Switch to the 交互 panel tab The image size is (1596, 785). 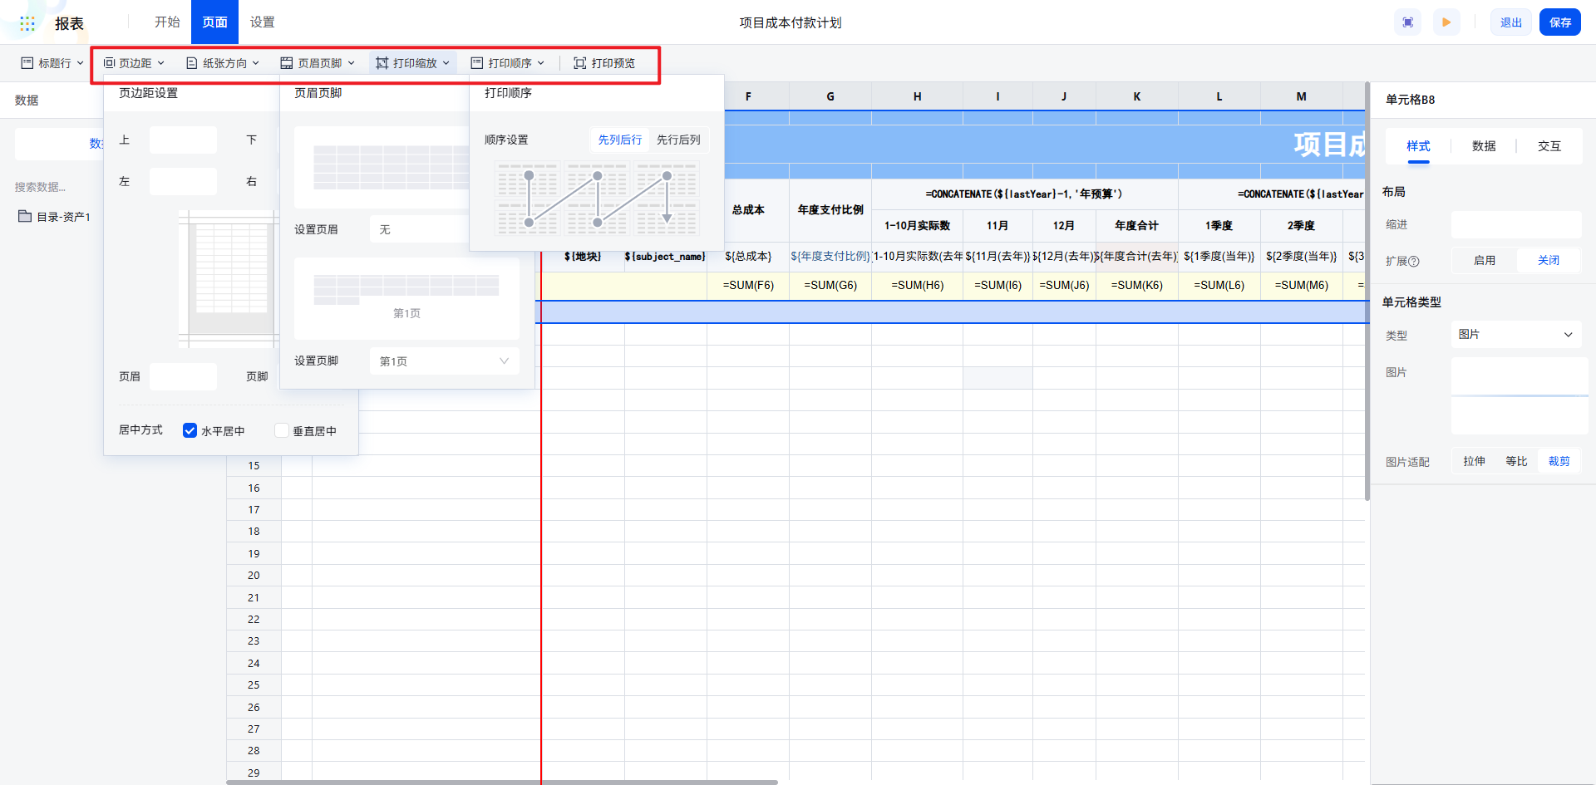pyautogui.click(x=1549, y=146)
